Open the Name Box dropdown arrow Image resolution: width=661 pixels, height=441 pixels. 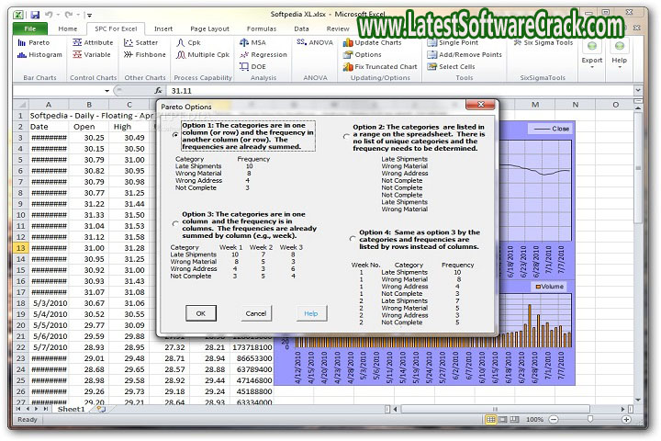107,91
